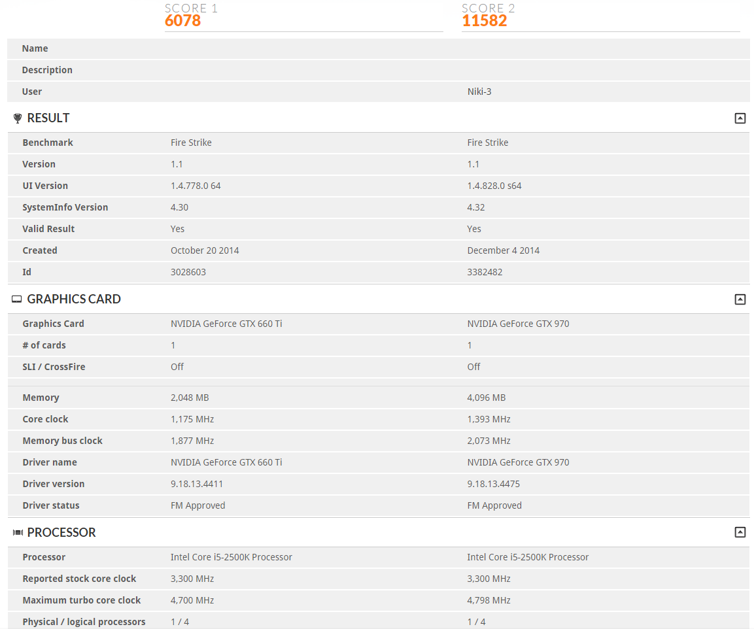Click the December 4 2014 created date
Image resolution: width=754 pixels, height=629 pixels.
point(504,250)
